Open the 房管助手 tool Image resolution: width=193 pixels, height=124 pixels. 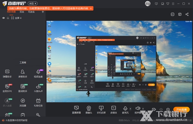(23, 74)
